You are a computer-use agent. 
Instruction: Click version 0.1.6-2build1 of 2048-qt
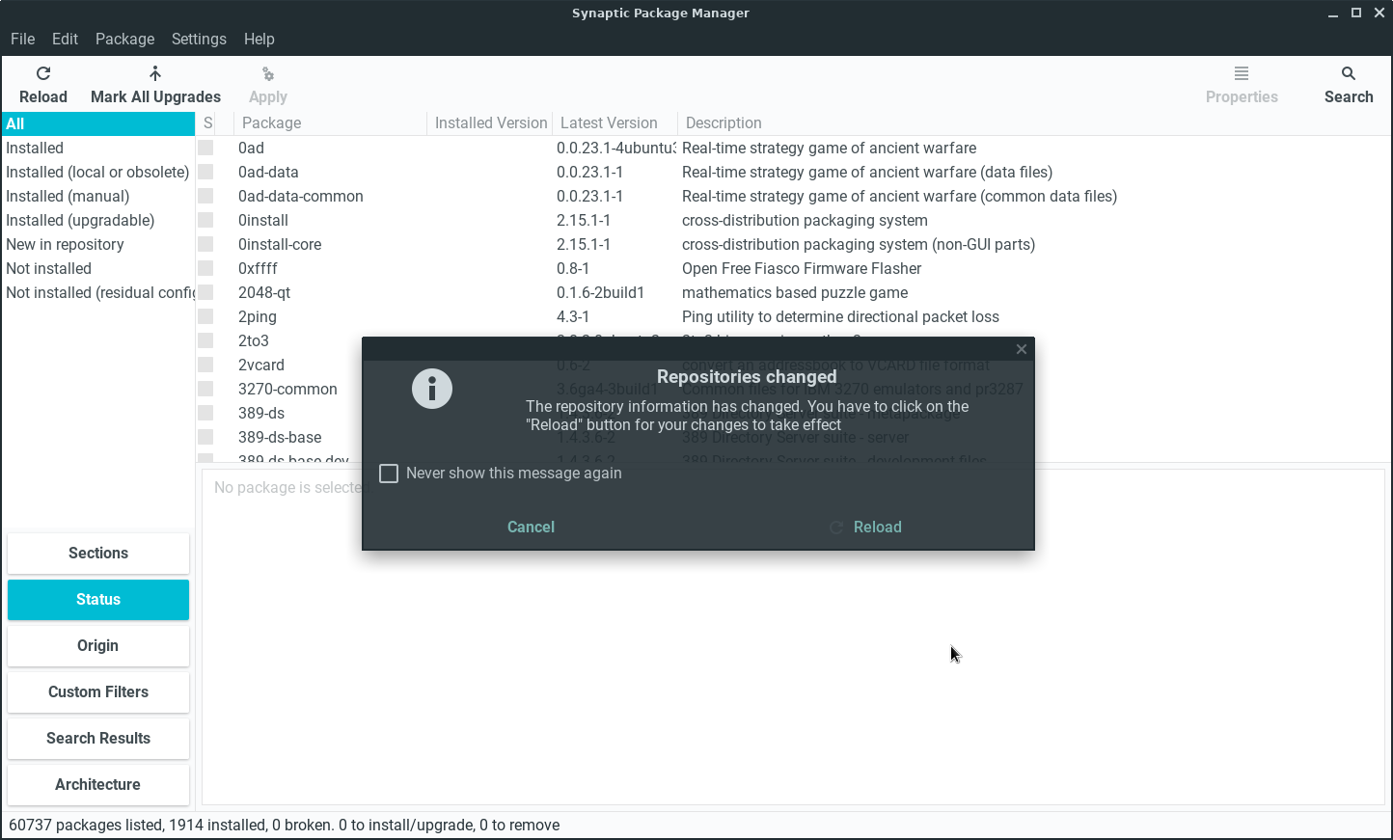click(600, 292)
